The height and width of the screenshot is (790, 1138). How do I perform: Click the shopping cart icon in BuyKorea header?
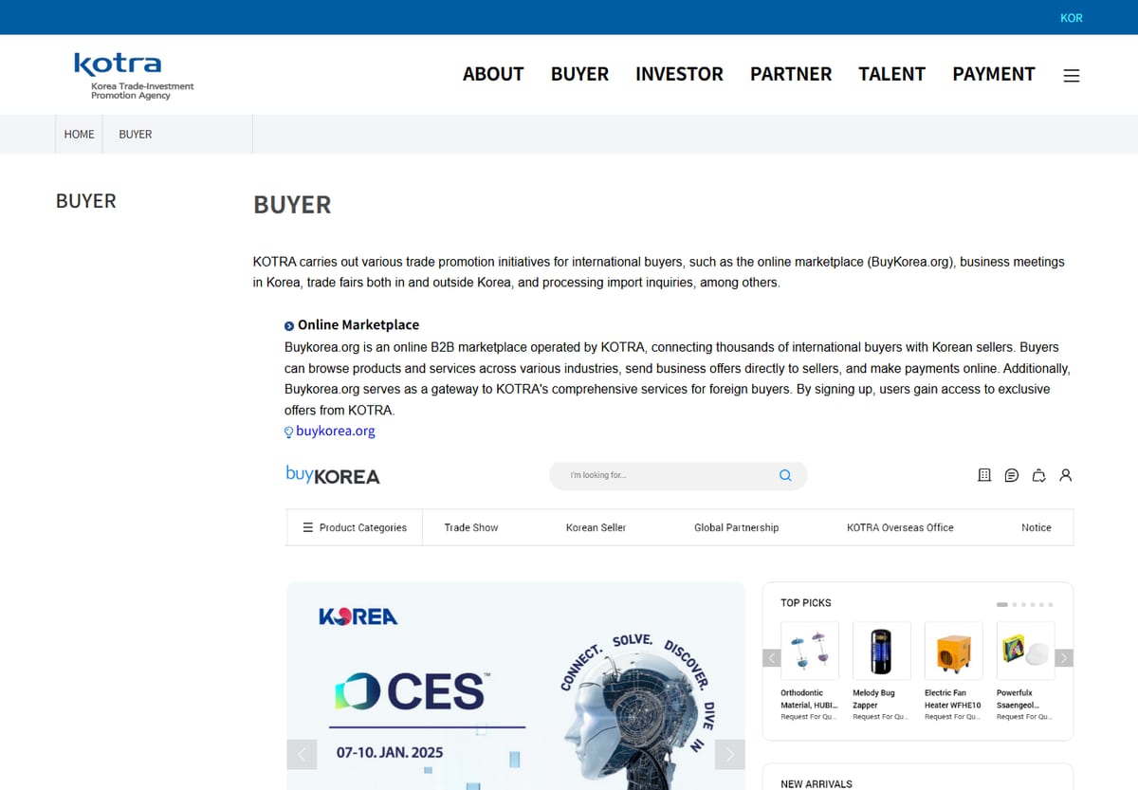[1039, 475]
